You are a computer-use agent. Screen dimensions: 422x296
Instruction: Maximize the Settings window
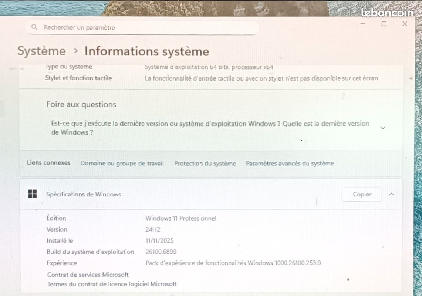coord(384,24)
